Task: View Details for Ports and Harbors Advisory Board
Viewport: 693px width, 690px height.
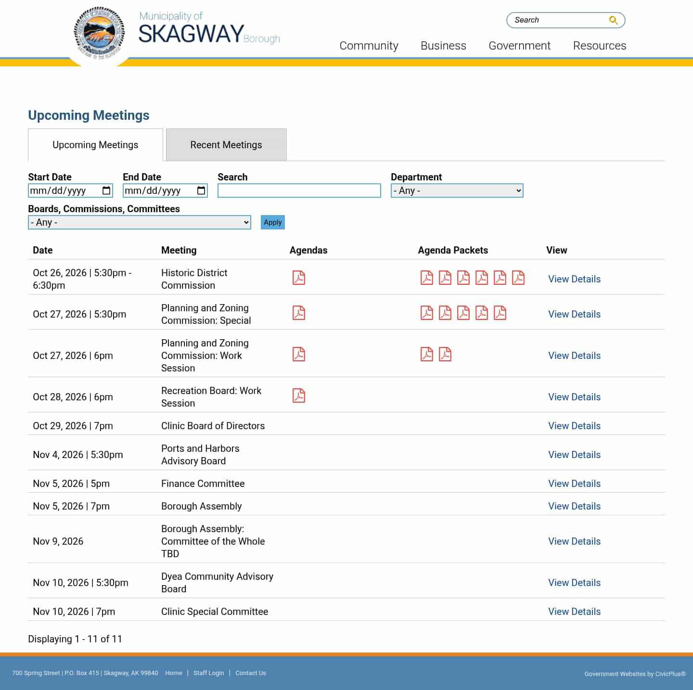Action: point(574,455)
